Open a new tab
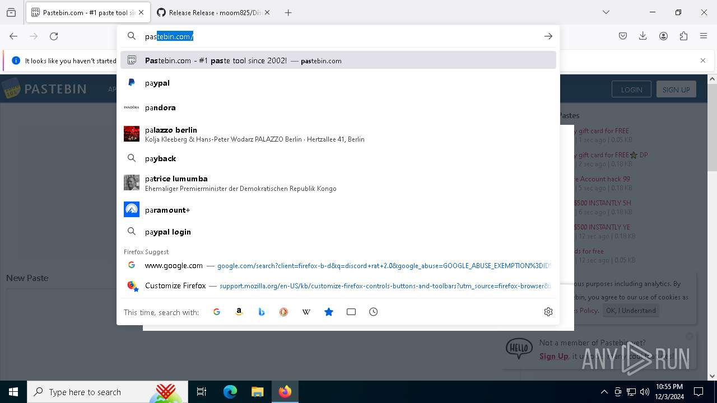This screenshot has width=717, height=403. [x=288, y=12]
